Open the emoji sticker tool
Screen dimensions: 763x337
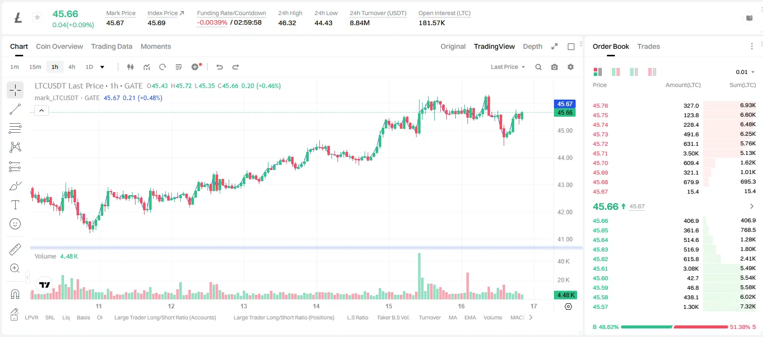pos(15,224)
